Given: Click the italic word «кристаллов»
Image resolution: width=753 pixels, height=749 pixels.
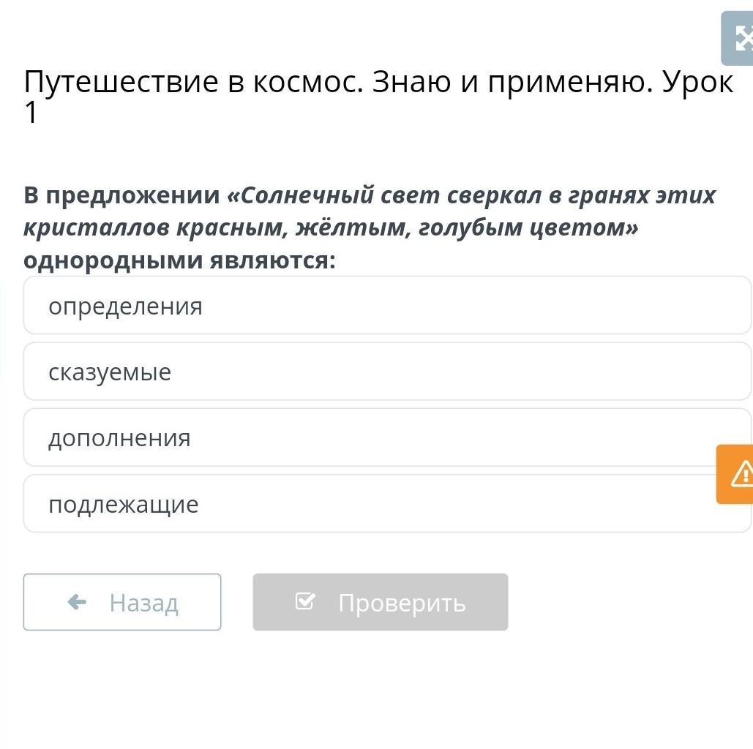Looking at the screenshot, I should (x=95, y=228).
